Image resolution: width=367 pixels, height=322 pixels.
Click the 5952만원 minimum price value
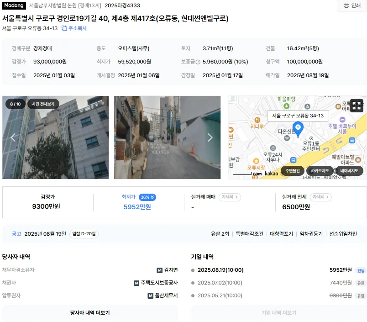pos(137,207)
